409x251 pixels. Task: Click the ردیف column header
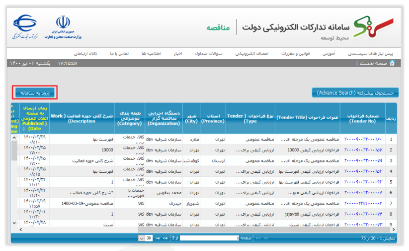point(391,119)
